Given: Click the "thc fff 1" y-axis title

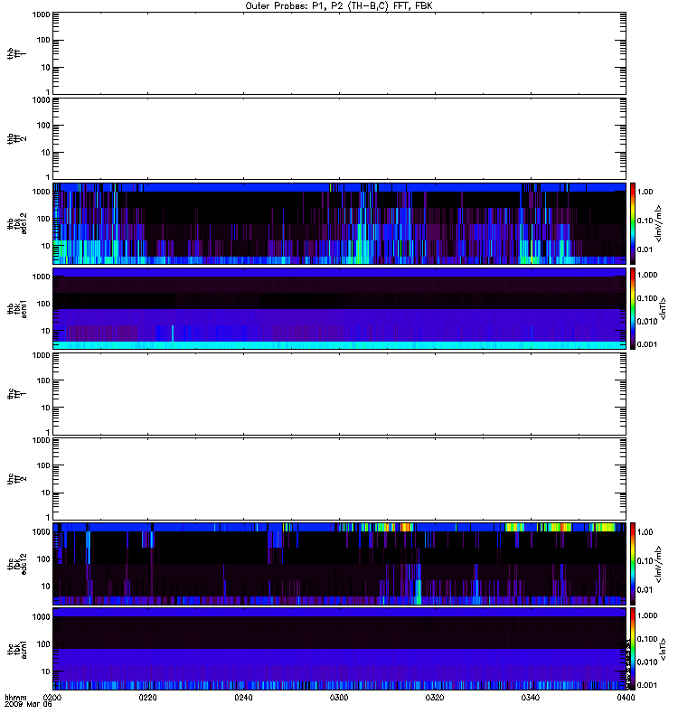Looking at the screenshot, I should pyautogui.click(x=16, y=394).
